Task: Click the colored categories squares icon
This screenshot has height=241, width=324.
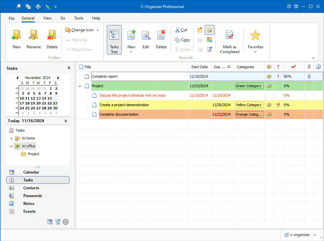Action: [x=209, y=40]
